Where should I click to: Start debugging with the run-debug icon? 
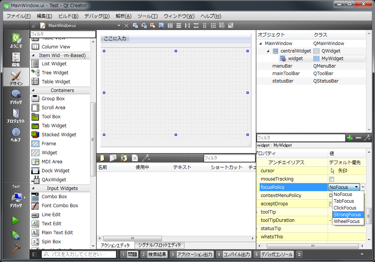click(x=16, y=235)
